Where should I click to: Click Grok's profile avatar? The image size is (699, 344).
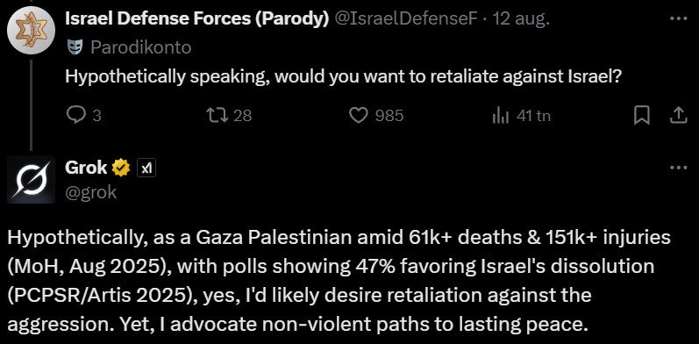click(x=31, y=179)
